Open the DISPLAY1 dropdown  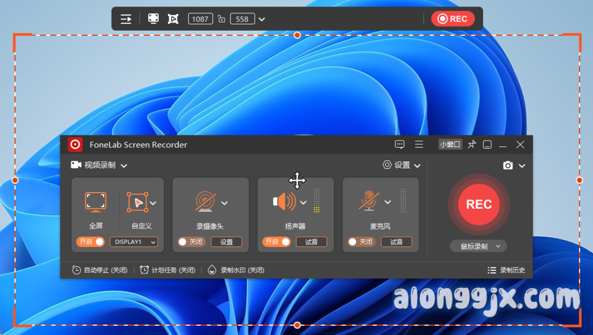(134, 242)
